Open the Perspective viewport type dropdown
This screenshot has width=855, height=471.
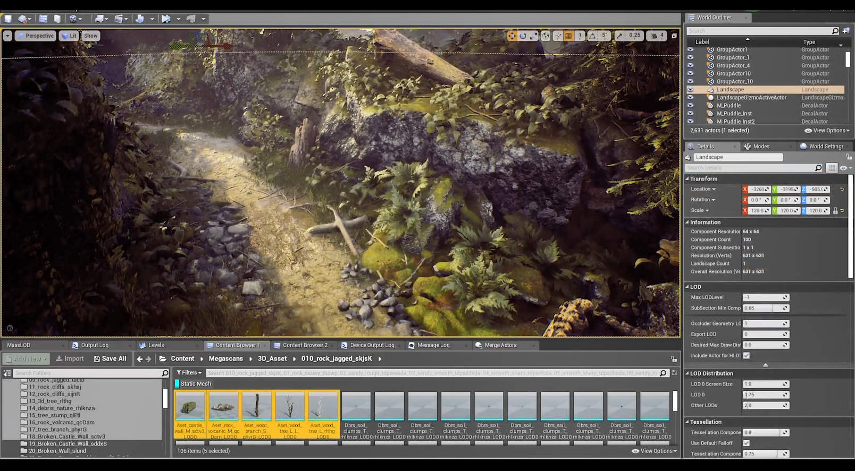click(x=36, y=36)
